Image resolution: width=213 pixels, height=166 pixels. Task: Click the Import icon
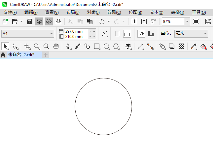(x=134, y=21)
